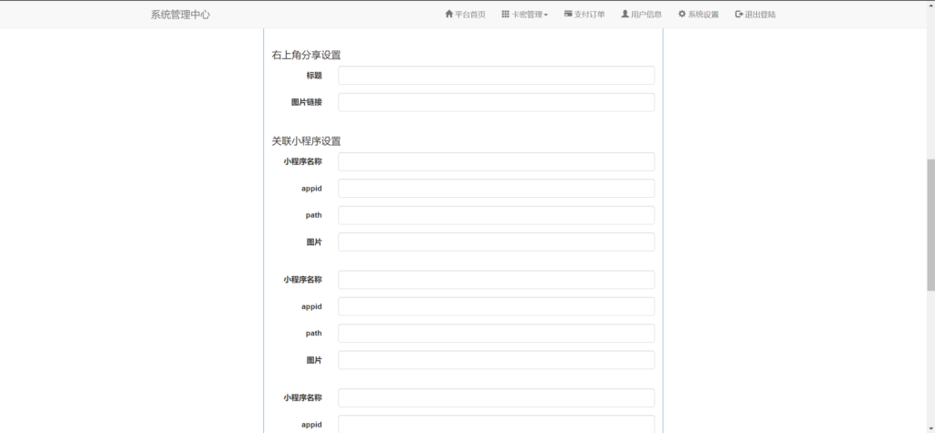Click the user icon beside 用户信息

(x=625, y=15)
